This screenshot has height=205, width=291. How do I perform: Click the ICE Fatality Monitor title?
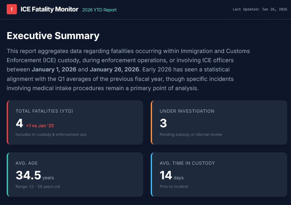click(x=49, y=10)
